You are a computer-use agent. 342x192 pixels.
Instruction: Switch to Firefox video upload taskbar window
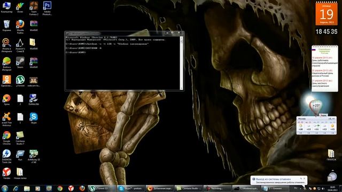[x=159, y=188]
